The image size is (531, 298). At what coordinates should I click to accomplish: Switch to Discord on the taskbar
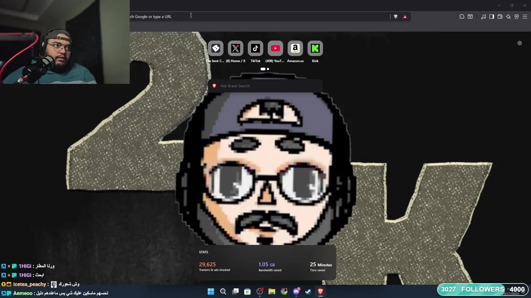click(296, 291)
